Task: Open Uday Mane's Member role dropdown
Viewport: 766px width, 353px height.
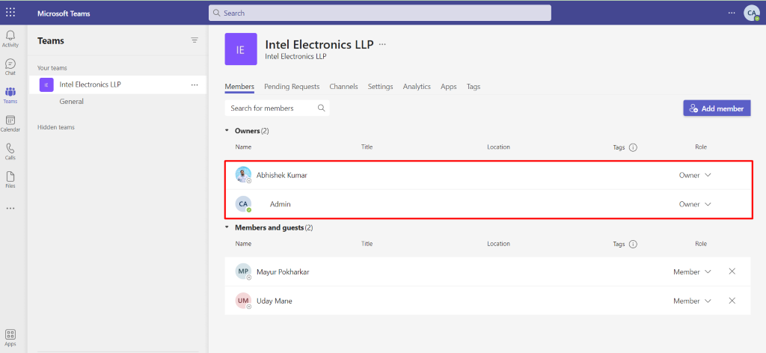Action: (x=692, y=301)
